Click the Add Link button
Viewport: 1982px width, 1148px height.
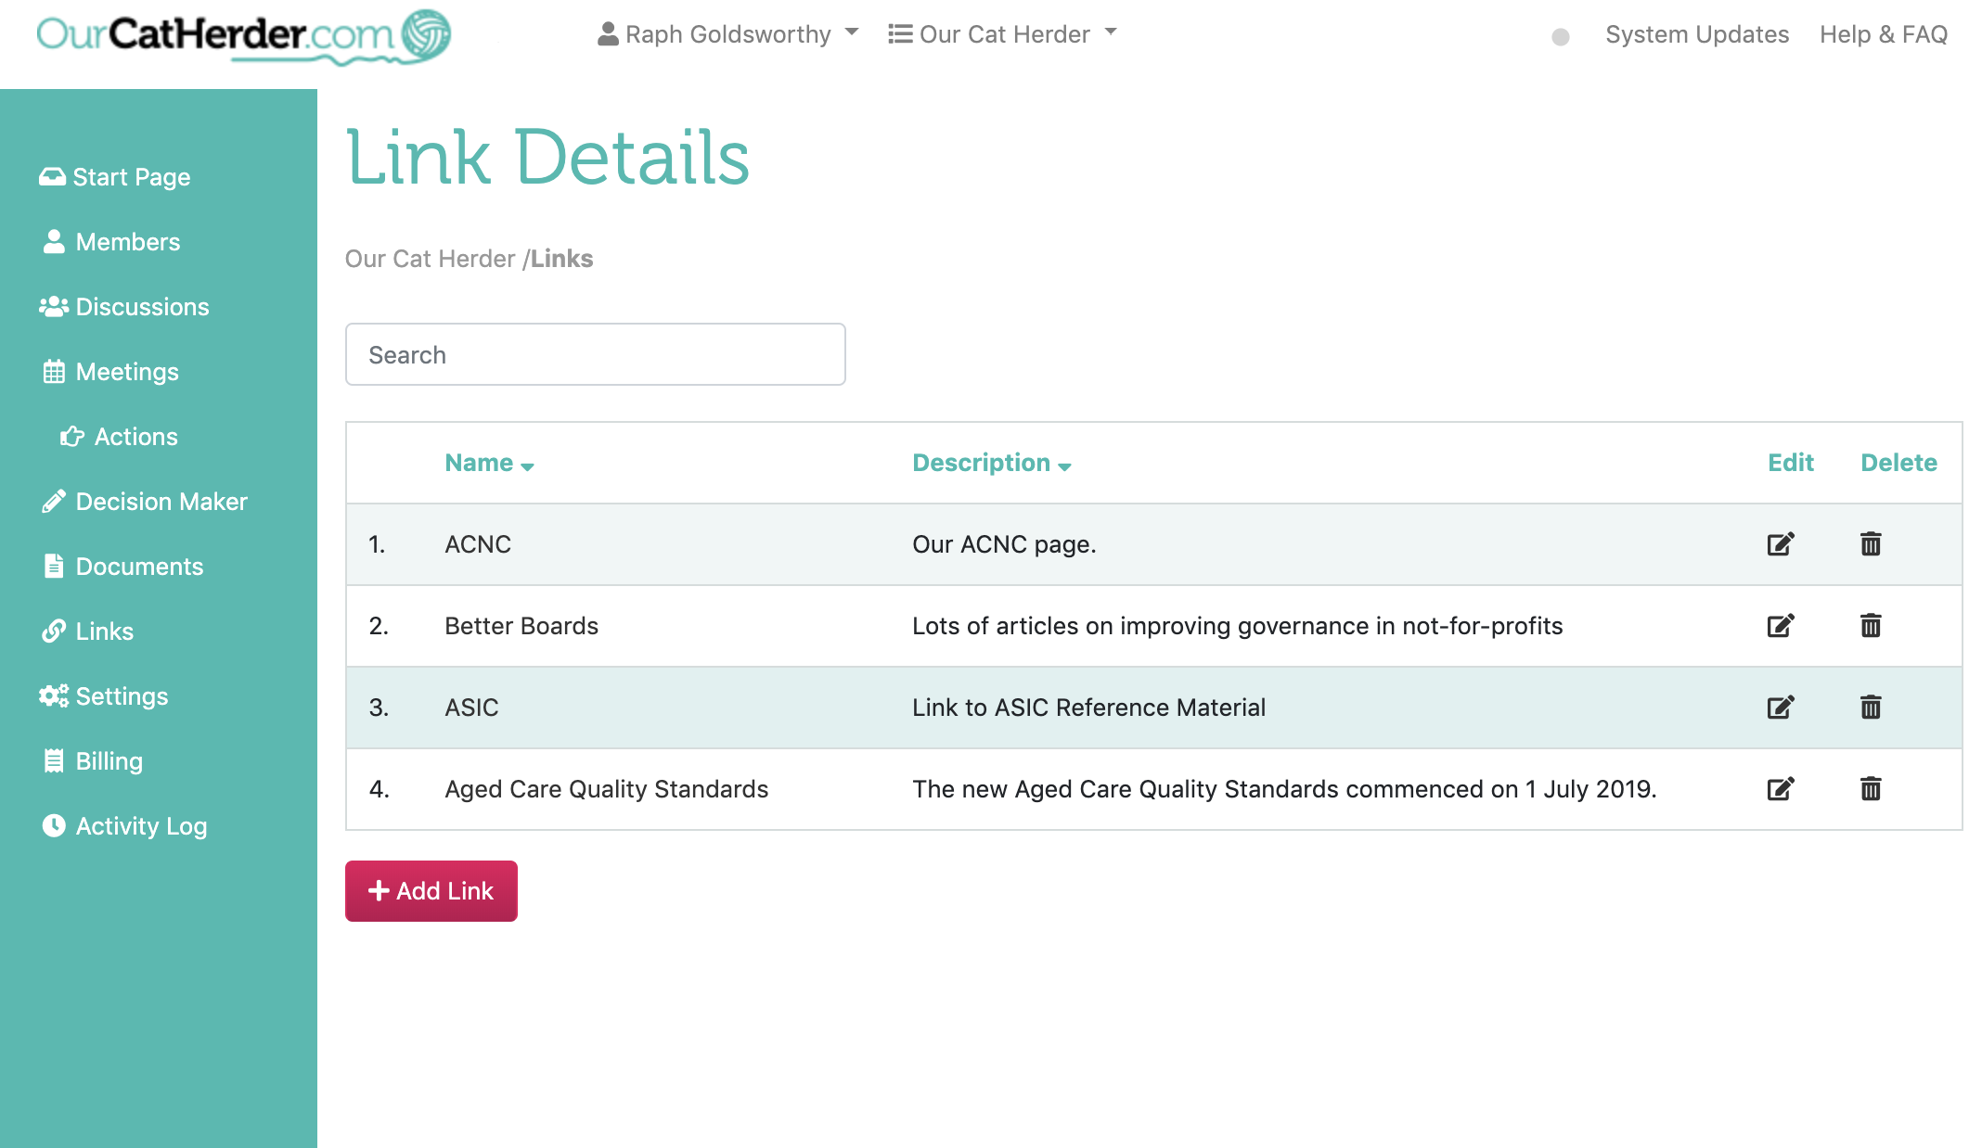point(431,890)
